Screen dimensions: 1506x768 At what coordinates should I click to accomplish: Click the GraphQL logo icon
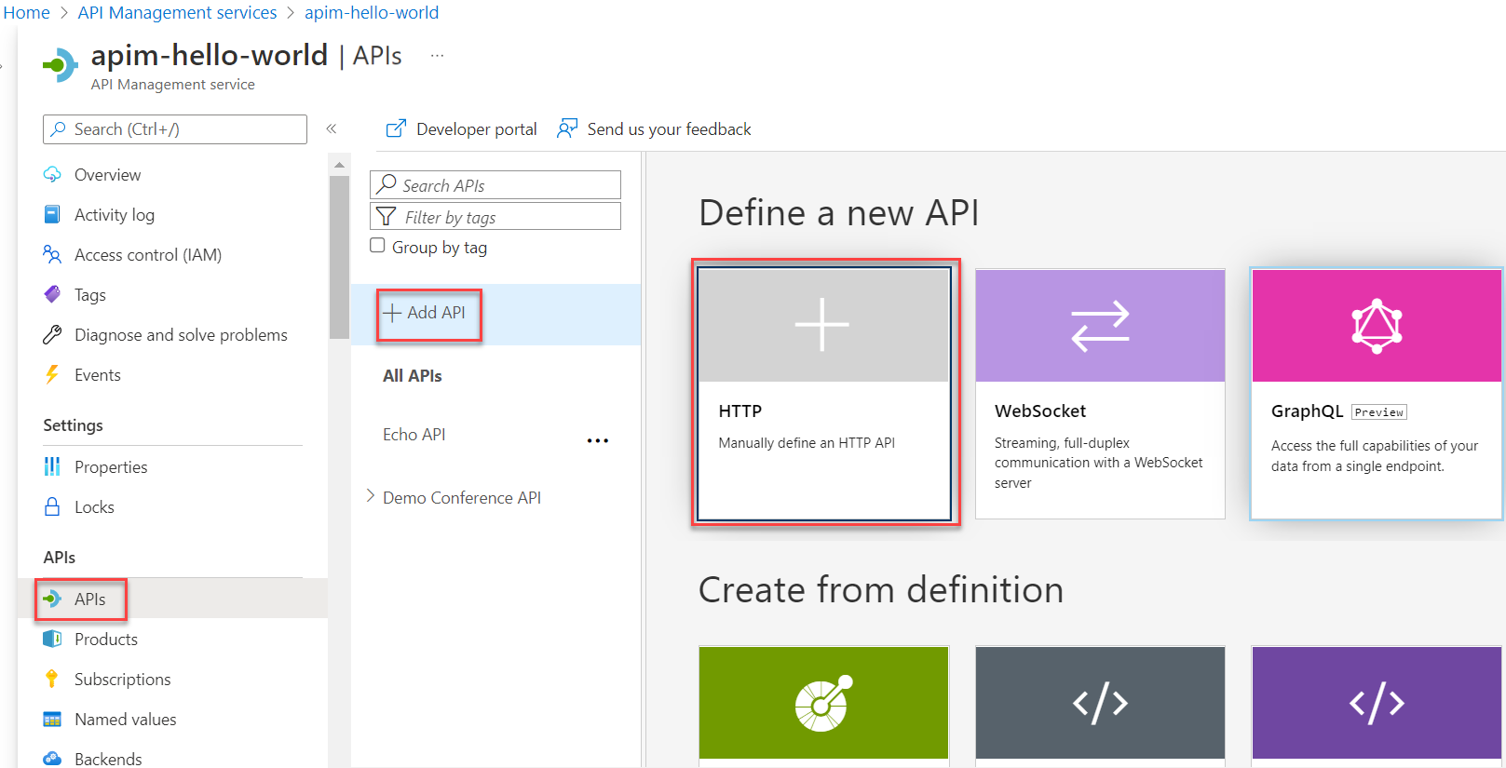tap(1377, 326)
